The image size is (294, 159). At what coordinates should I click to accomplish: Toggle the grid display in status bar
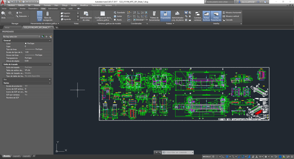click(x=214, y=157)
